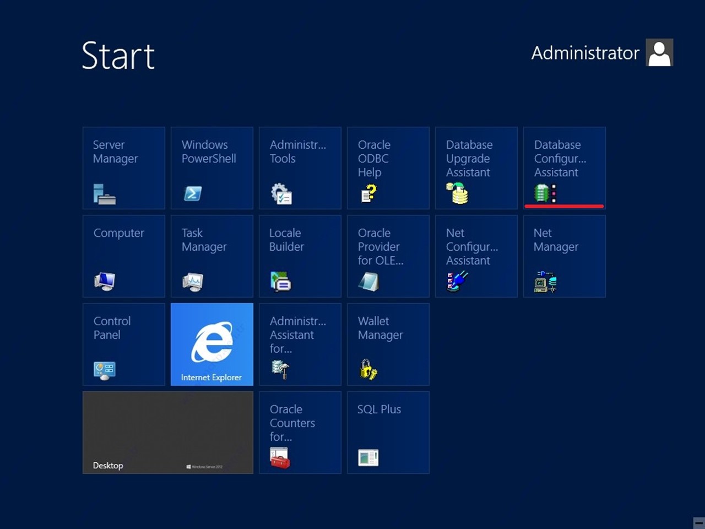The width and height of the screenshot is (705, 529).
Task: Click the "Desktop" caption on tile
Action: [108, 466]
